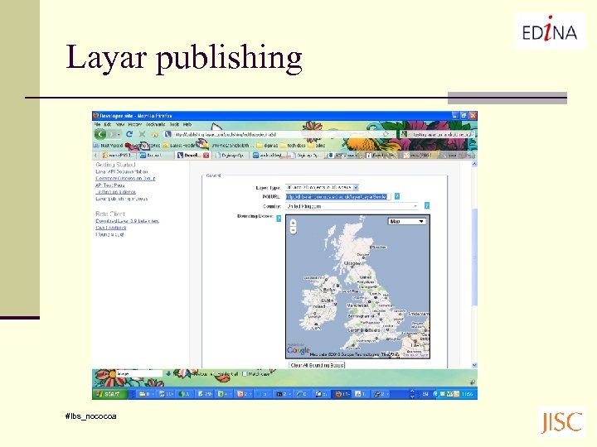Screen dimensions: 597x447
Task: Click the find bar text field
Action: [x=139, y=373]
